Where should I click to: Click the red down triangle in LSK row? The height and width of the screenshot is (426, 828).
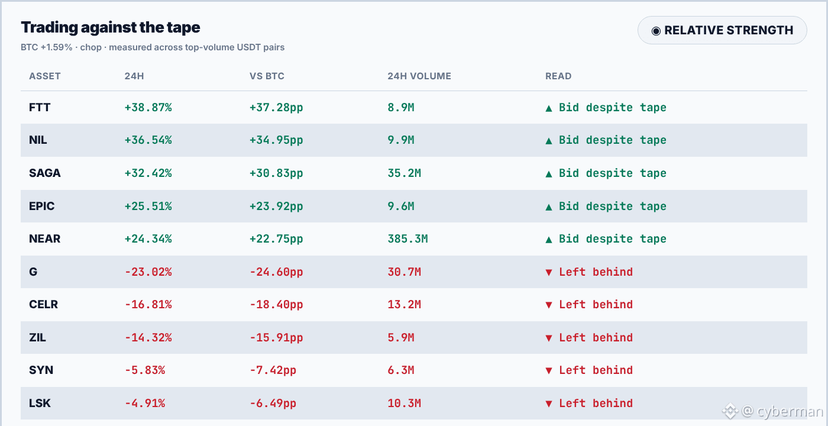click(x=549, y=404)
